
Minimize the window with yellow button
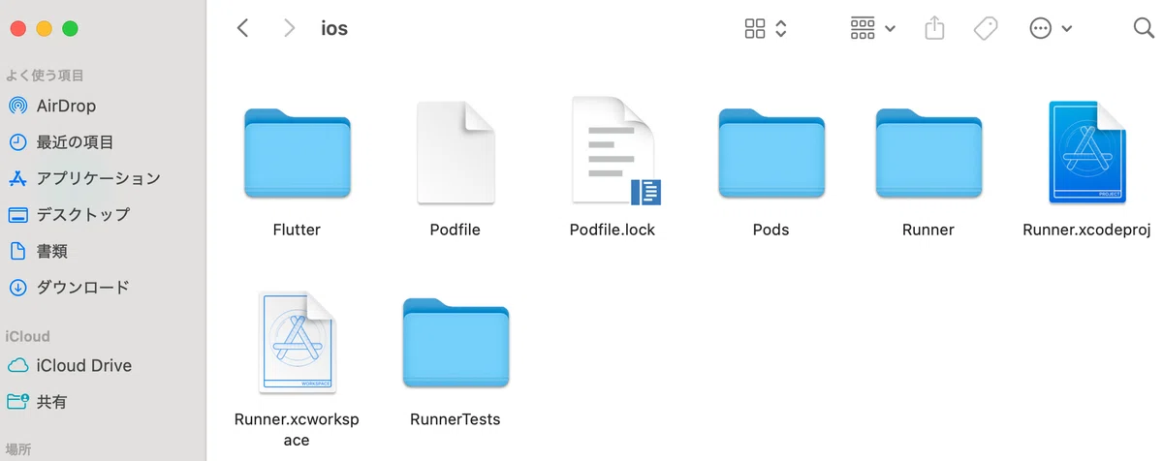[x=45, y=28]
